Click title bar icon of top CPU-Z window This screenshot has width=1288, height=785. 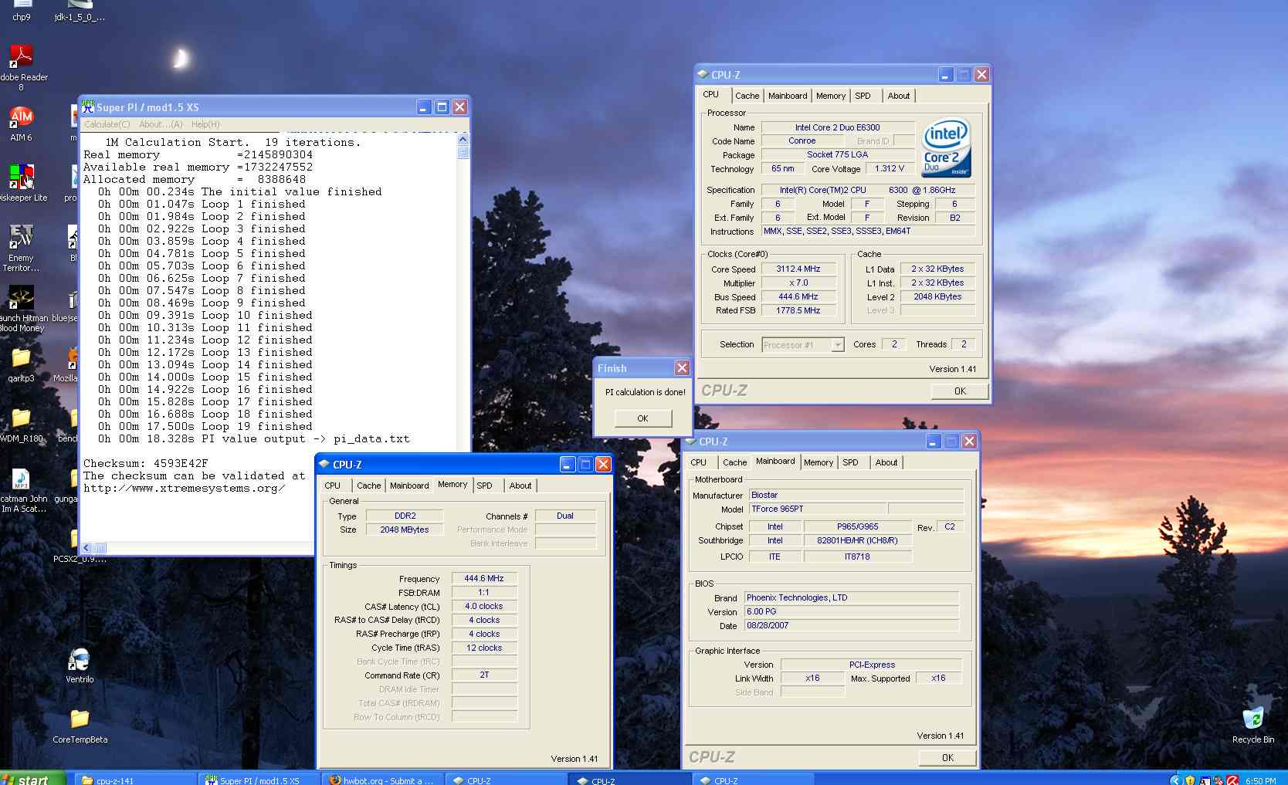(x=703, y=74)
